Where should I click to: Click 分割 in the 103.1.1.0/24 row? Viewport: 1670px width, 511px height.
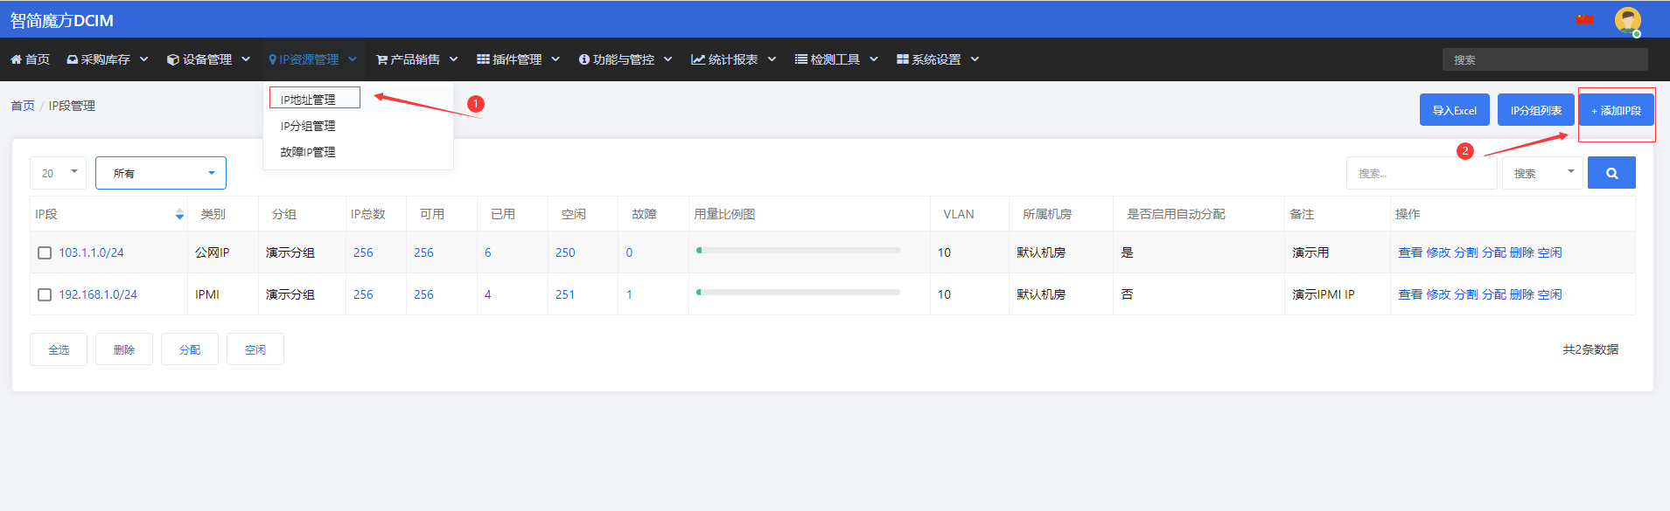coord(1466,252)
